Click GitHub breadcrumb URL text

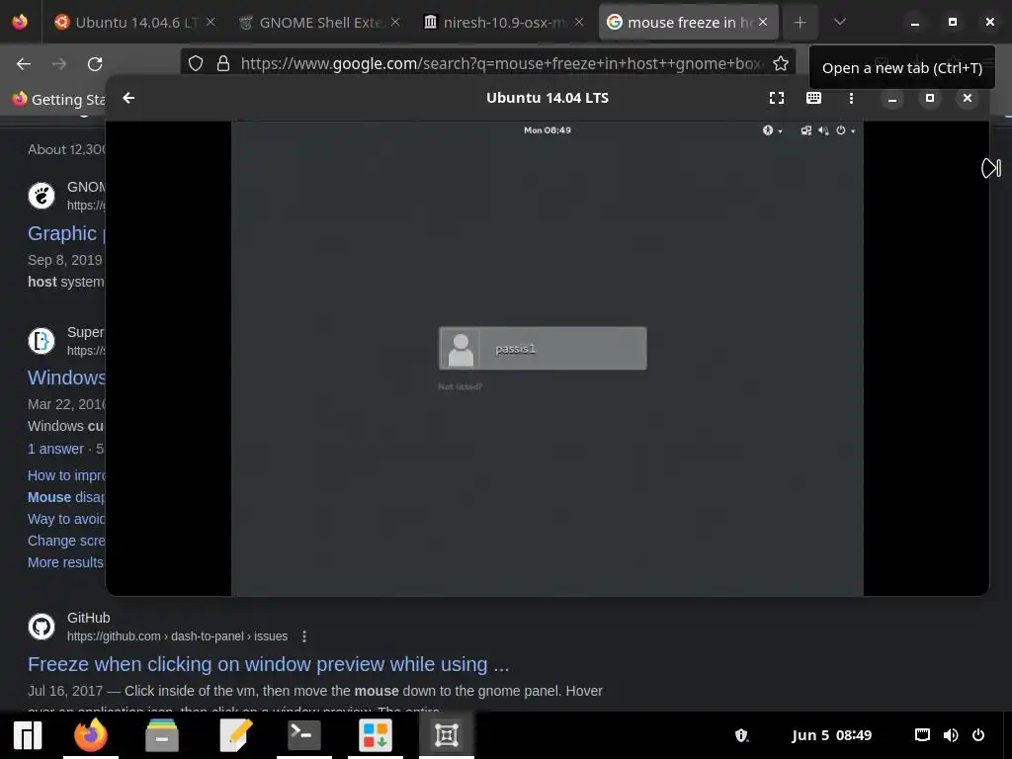point(178,636)
